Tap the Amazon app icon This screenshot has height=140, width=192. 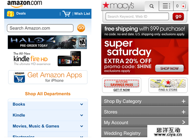click(x=19, y=77)
